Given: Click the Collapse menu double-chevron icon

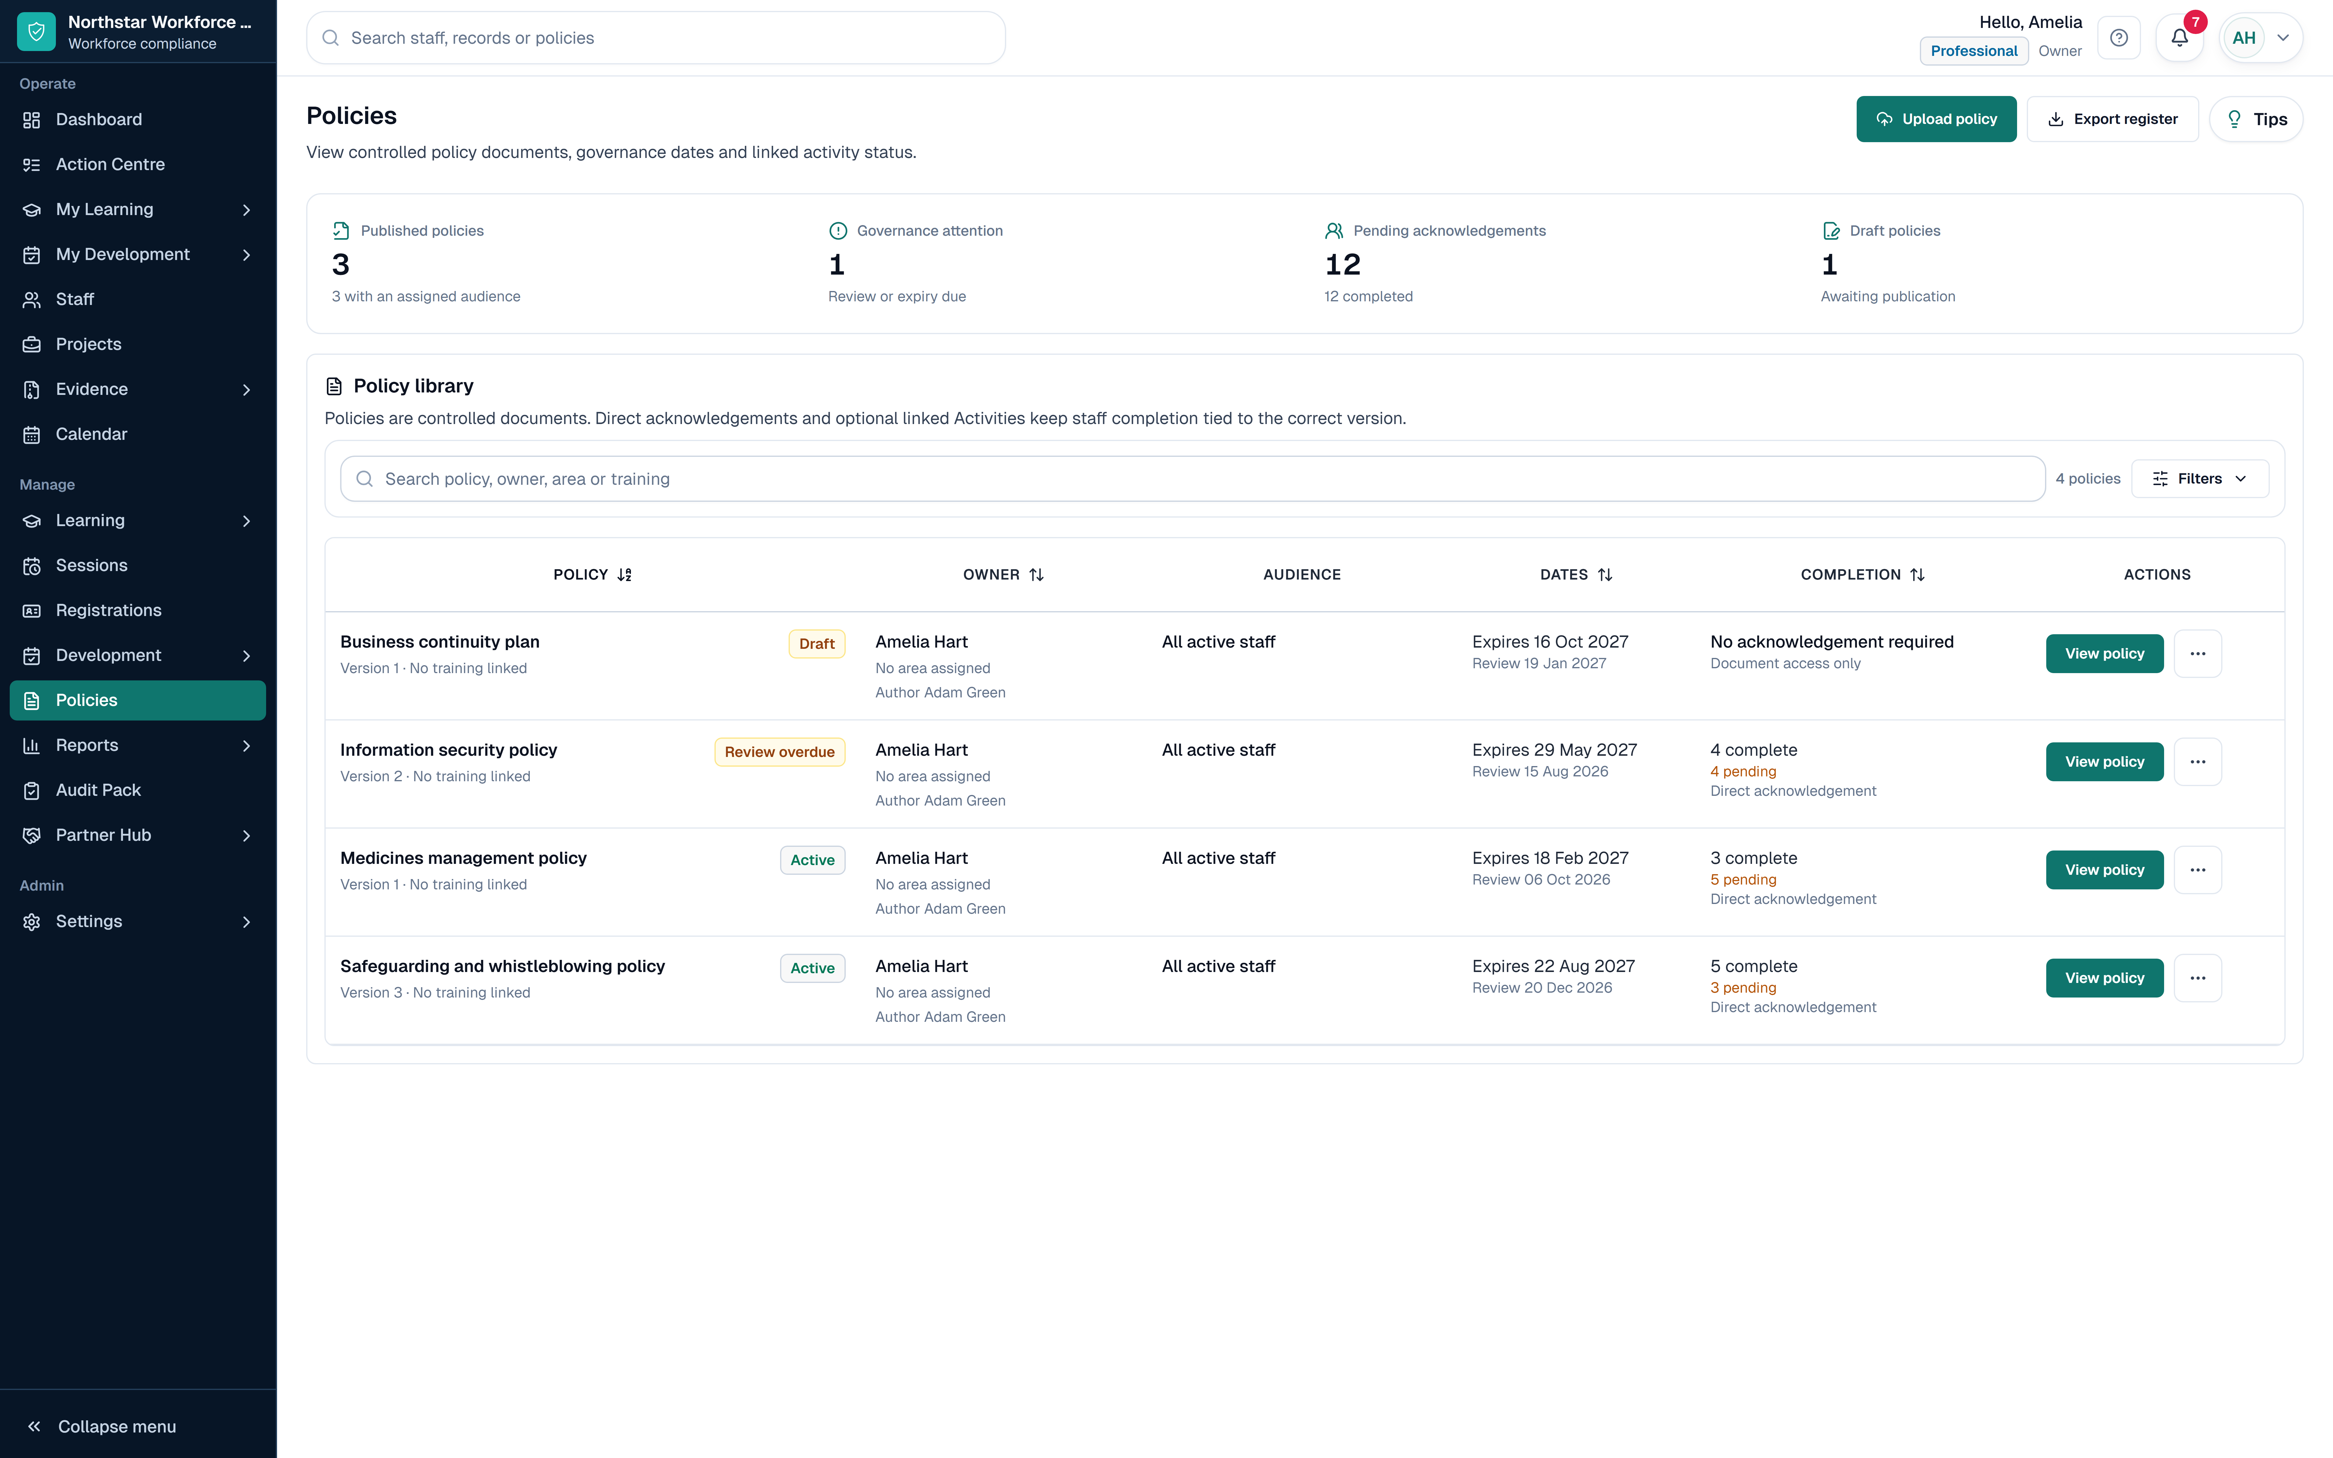Looking at the screenshot, I should (34, 1426).
